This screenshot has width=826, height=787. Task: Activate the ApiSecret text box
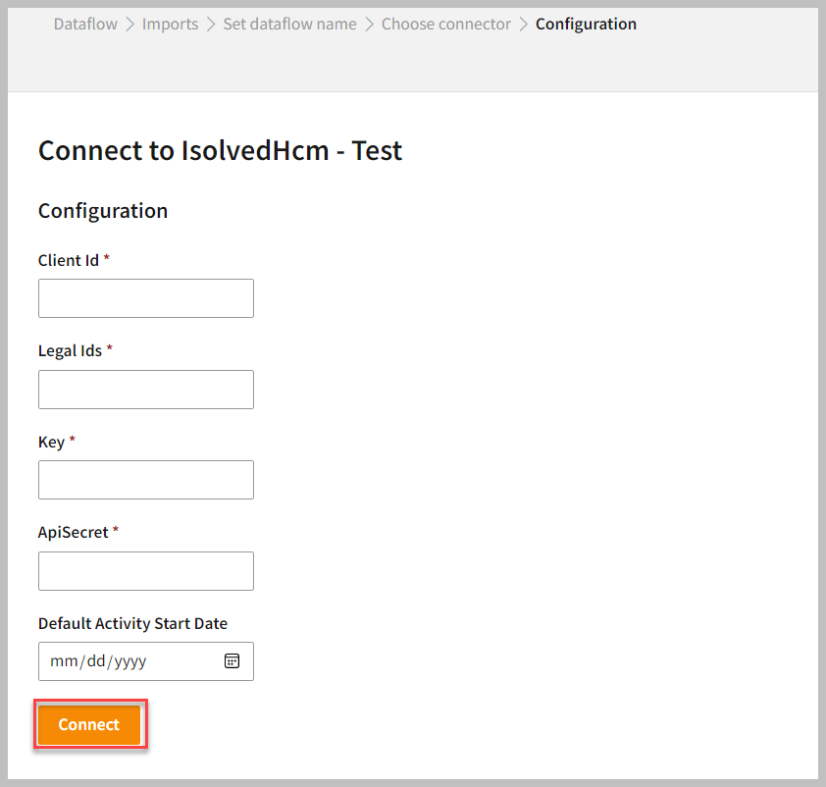146,571
